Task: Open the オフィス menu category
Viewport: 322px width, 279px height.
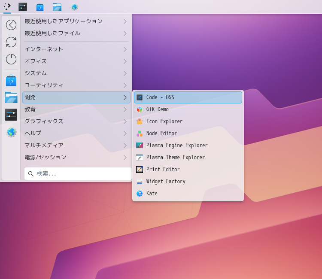Action: click(36, 61)
